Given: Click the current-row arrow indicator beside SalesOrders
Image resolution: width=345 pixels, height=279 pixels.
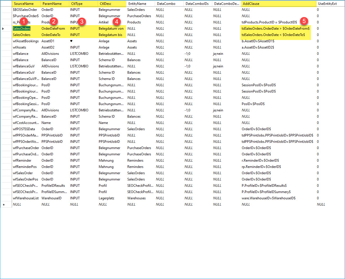Looking at the screenshot, I should click(3, 29).
